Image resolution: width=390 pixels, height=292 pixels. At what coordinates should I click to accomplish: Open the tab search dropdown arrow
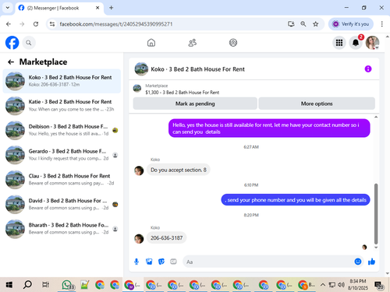8,8
